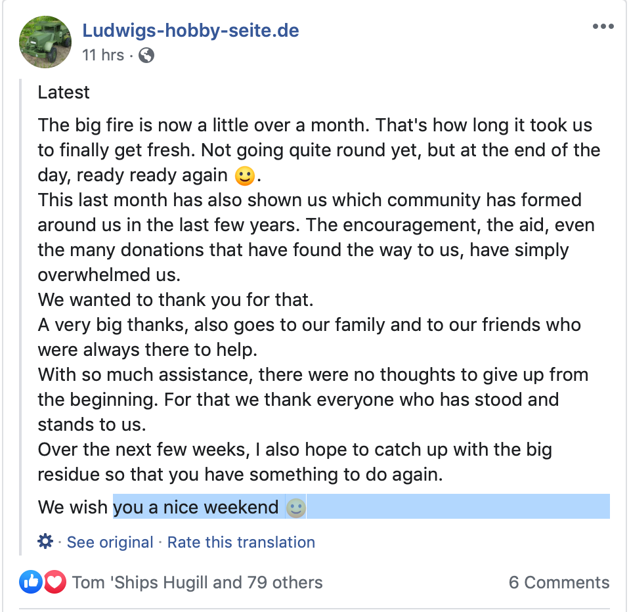Click the sentence starting "The big fire"
Viewport: 629px width, 612px height.
pos(197,125)
